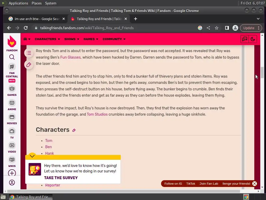Follow the Fun Glasses link
Screen dimensions: 266x200
(70, 57)
